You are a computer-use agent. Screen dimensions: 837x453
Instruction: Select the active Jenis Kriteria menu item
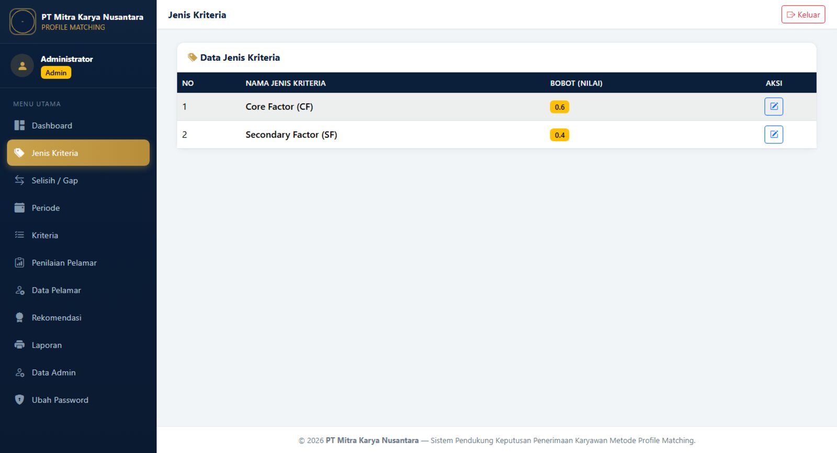(x=78, y=153)
